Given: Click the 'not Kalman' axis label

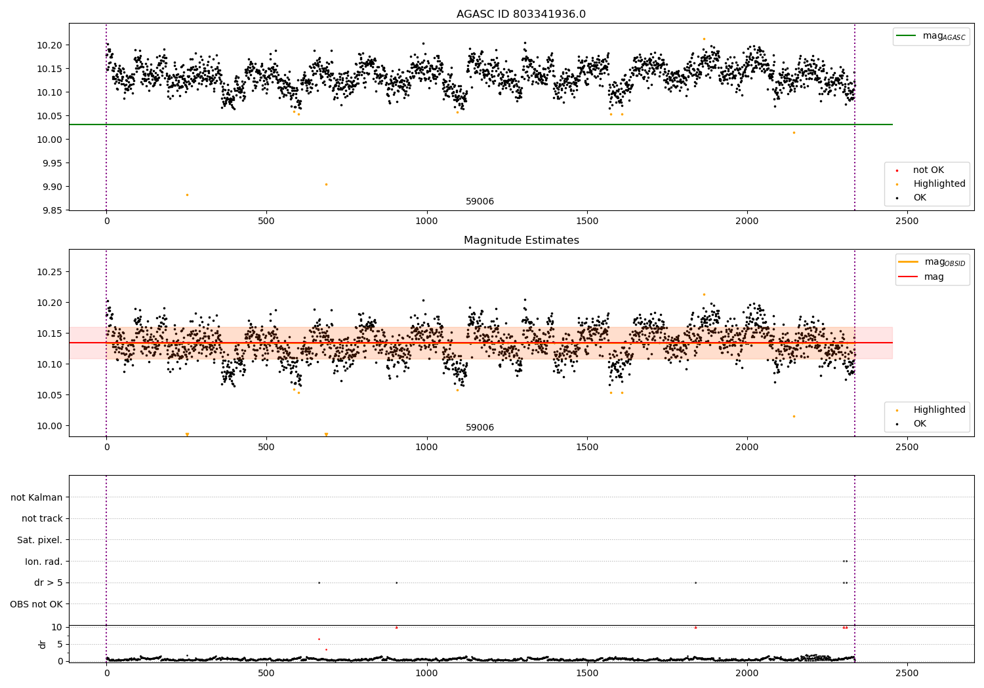Looking at the screenshot, I should tap(37, 497).
